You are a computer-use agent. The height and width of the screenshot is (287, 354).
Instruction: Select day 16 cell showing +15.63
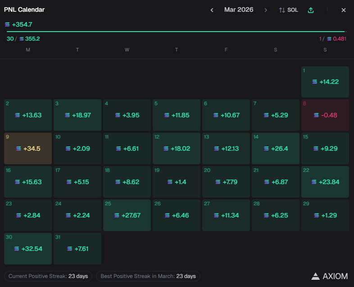[28, 182]
